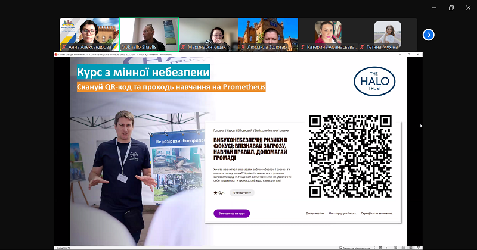Click the muted microphone icon beside Анна Александрова
Image resolution: width=477 pixels, height=250 pixels.
coord(64,46)
